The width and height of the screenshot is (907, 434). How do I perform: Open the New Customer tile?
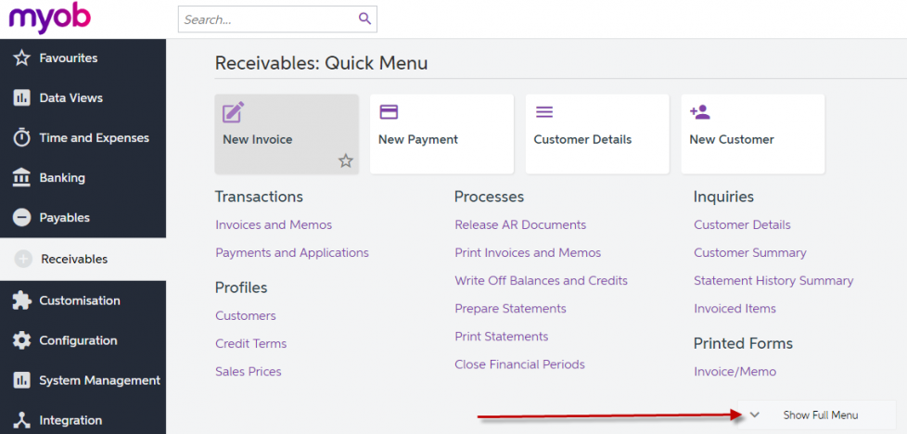coord(752,134)
